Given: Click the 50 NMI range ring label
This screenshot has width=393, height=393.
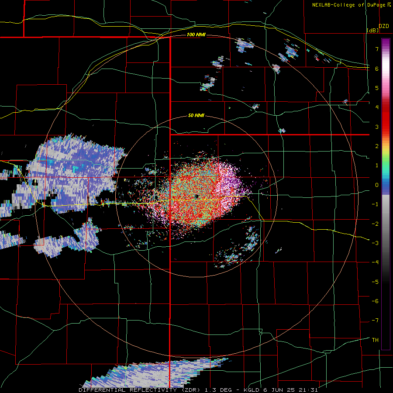Looking at the screenshot, I should pyautogui.click(x=196, y=115).
